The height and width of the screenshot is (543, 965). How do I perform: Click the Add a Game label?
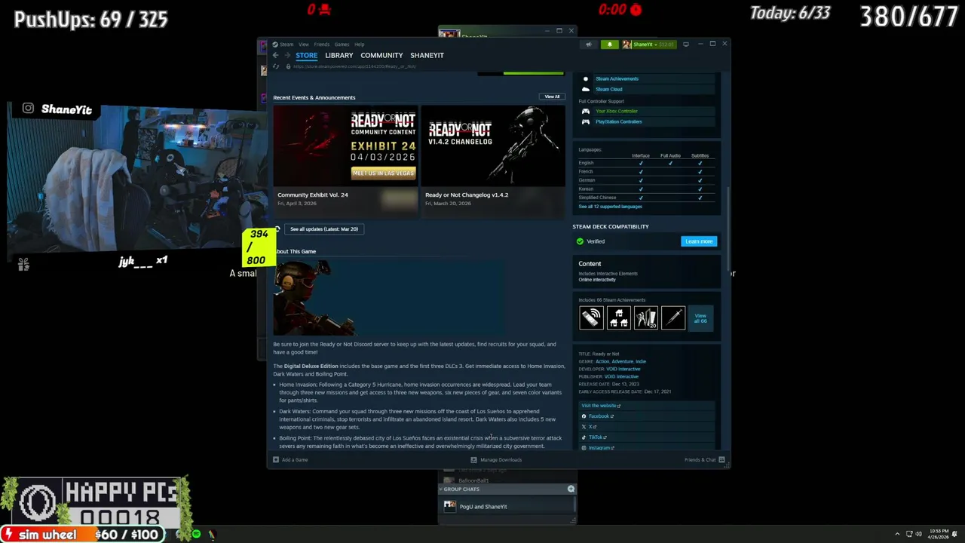click(x=295, y=459)
